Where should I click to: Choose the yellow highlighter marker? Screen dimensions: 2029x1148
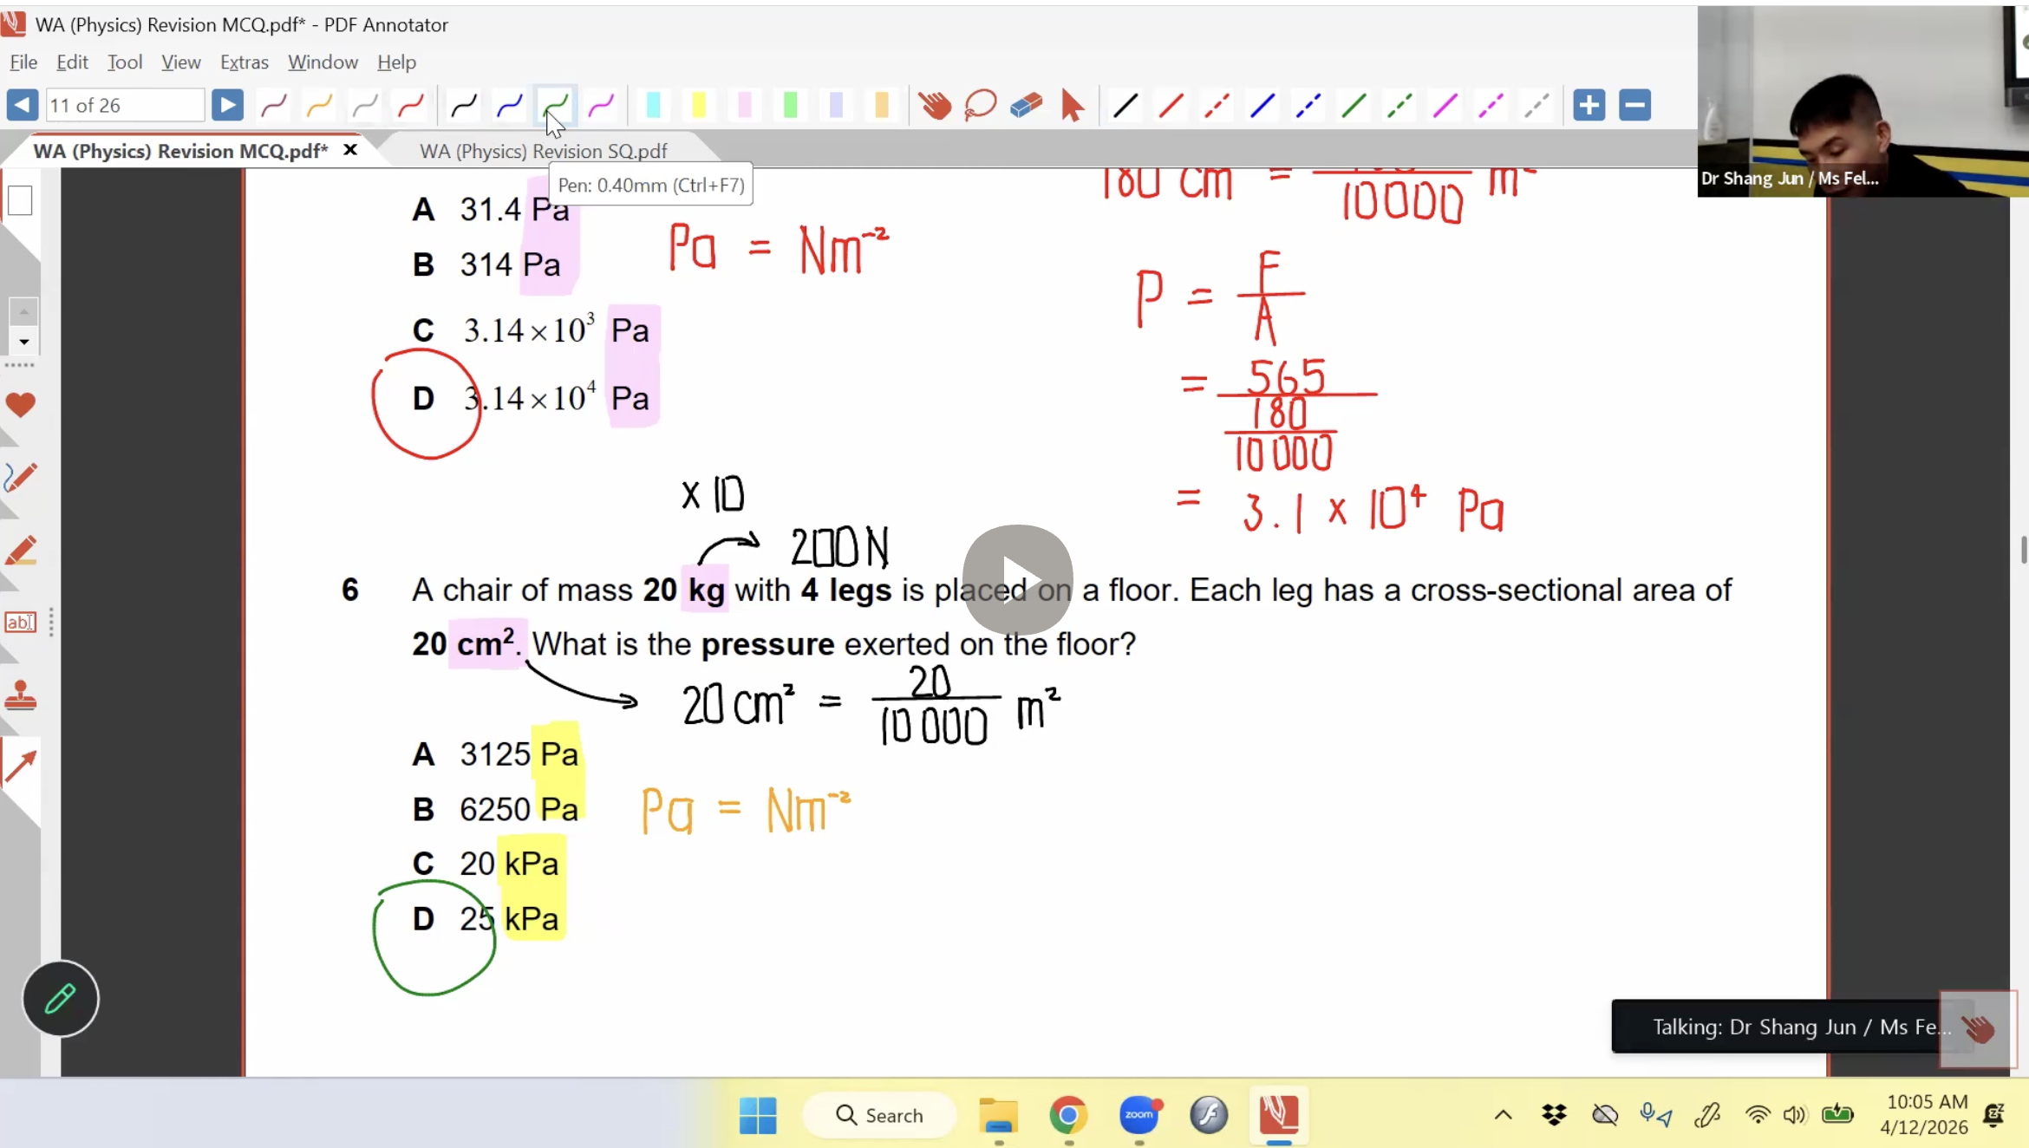pos(699,105)
